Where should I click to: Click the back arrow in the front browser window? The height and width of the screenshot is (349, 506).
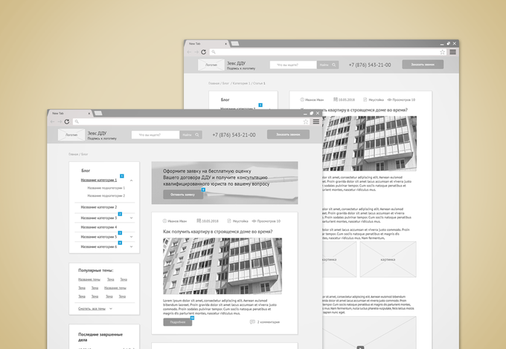(52, 122)
